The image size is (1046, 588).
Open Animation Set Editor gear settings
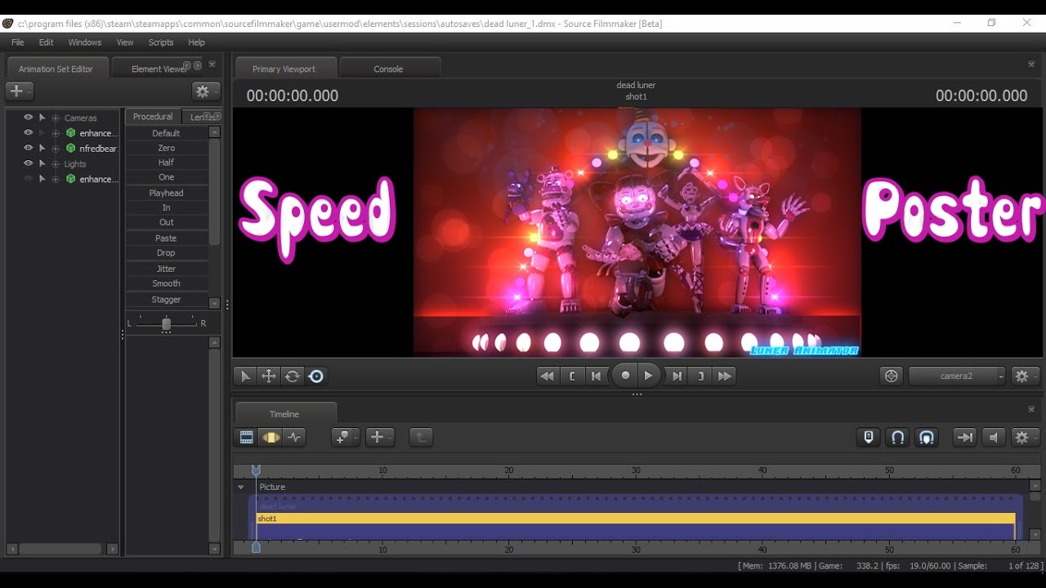[x=206, y=91]
